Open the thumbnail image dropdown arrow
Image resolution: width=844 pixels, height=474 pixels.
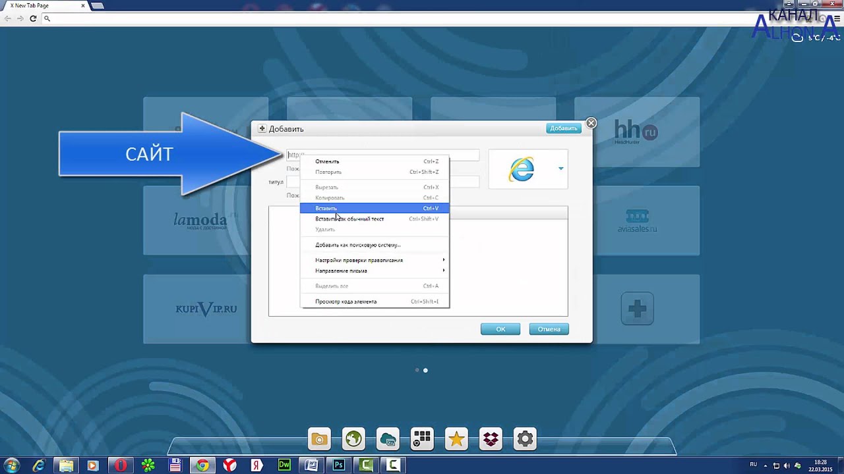coord(561,169)
